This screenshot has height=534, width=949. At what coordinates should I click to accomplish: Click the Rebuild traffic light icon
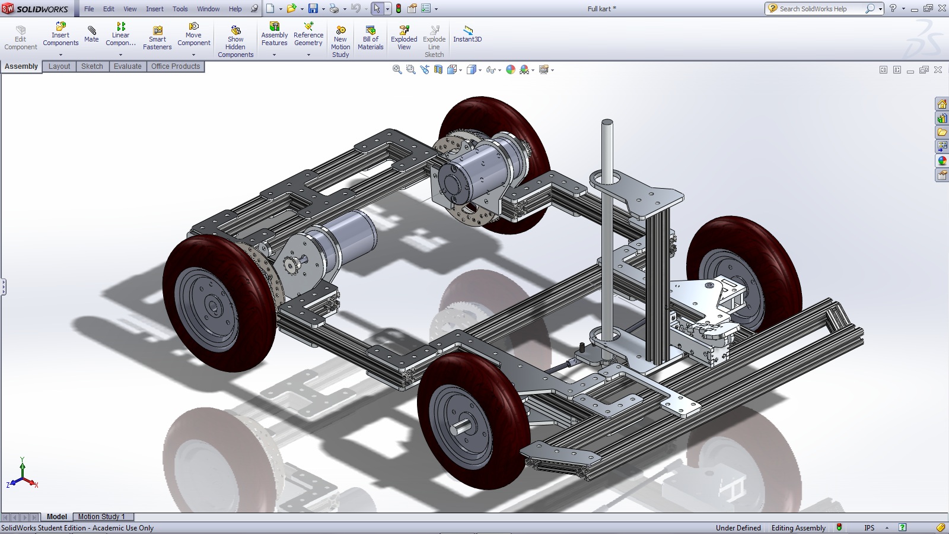pos(399,9)
